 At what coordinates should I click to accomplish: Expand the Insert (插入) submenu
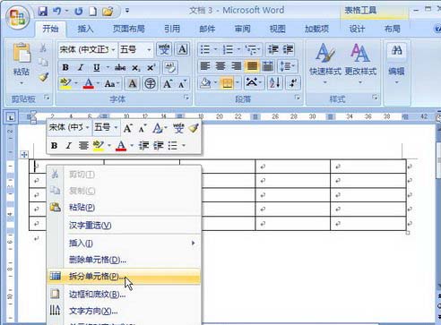(124, 244)
